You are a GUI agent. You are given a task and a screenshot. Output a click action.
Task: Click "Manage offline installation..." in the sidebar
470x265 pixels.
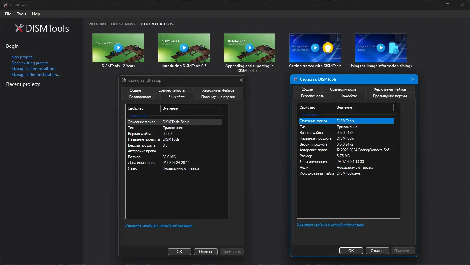tap(36, 74)
